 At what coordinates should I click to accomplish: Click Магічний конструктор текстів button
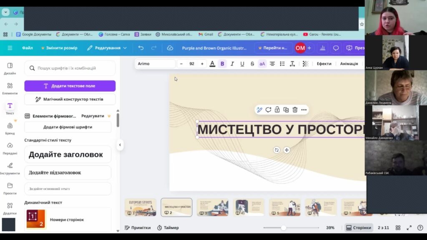pos(70,99)
